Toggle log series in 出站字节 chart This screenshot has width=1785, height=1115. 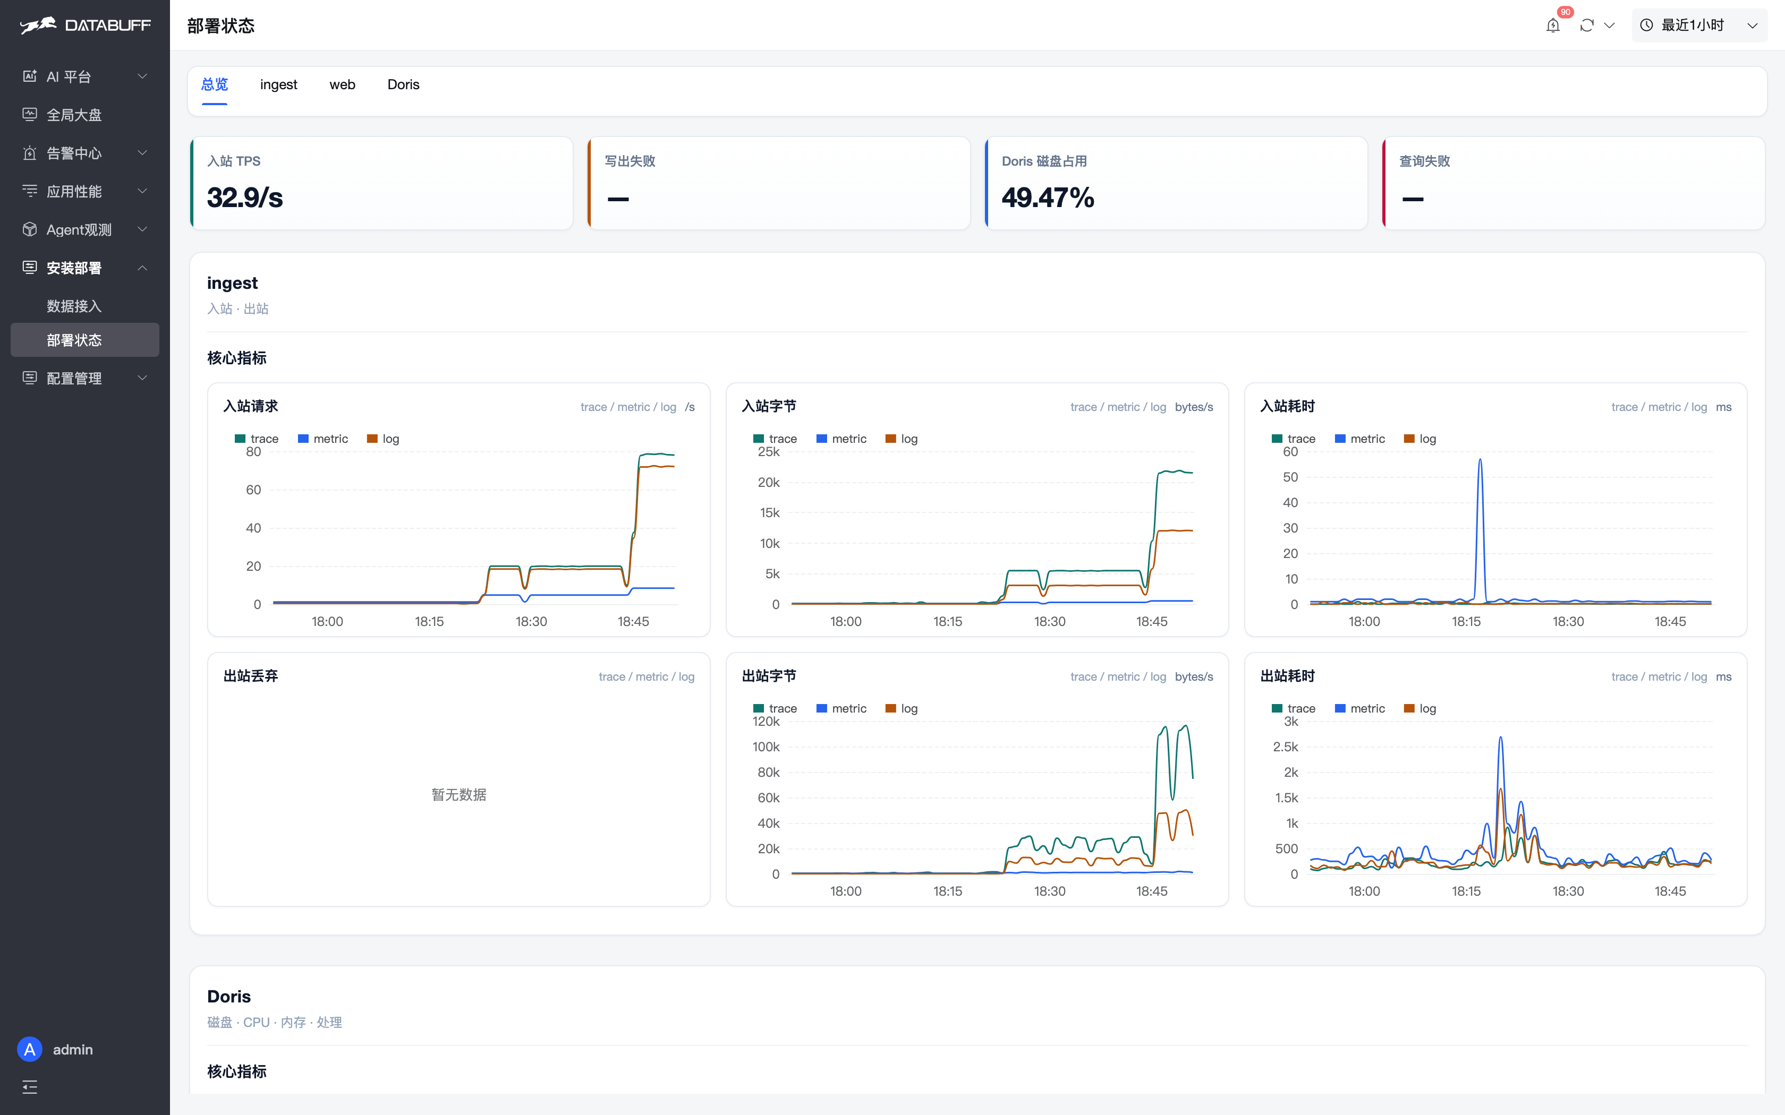click(902, 709)
